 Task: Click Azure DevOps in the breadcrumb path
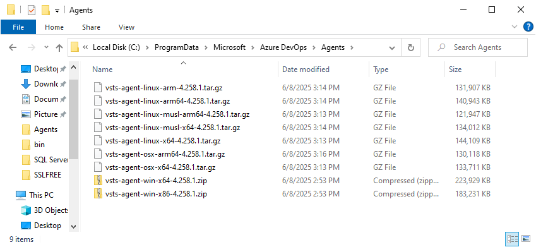[282, 47]
